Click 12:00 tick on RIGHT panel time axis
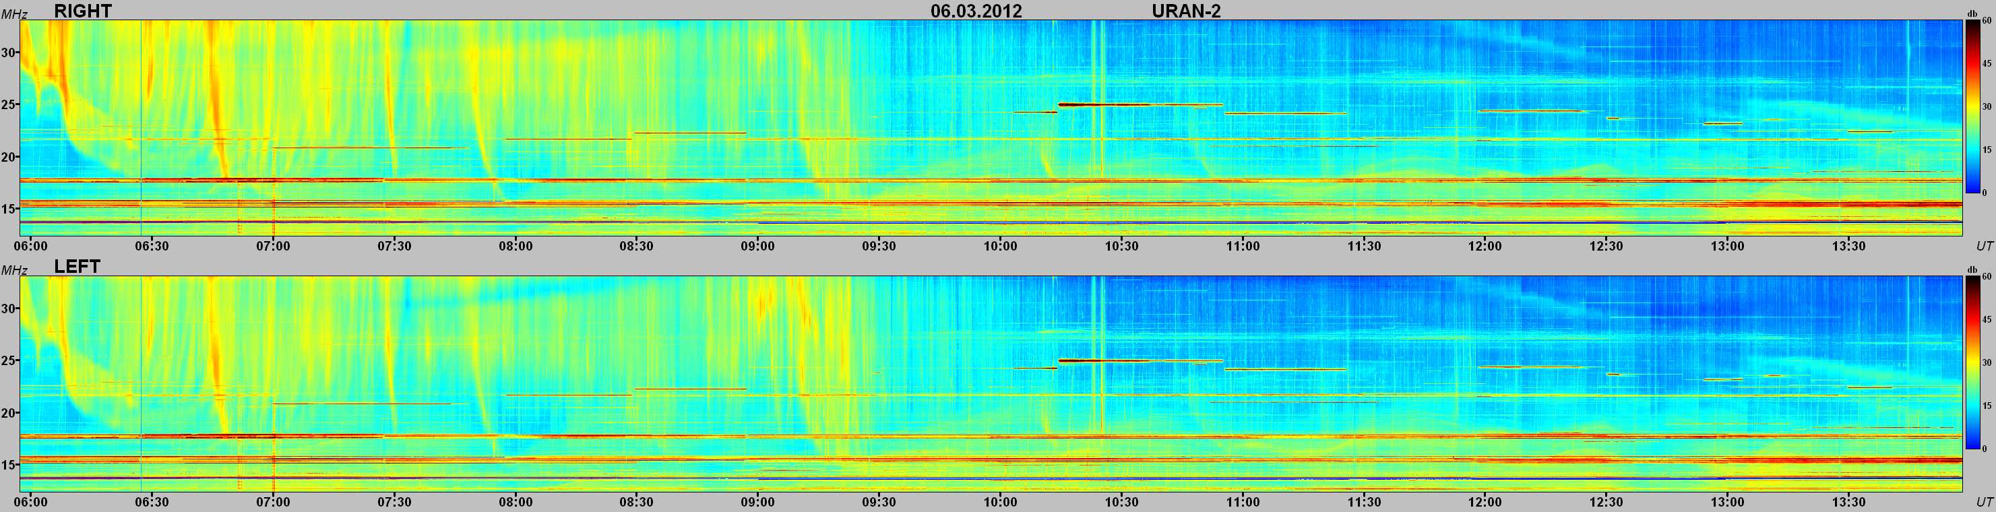Viewport: 1996px width, 512px height. [x=1485, y=245]
